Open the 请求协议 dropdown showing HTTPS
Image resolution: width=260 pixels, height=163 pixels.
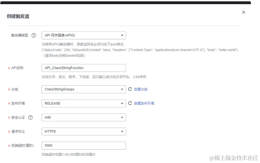84,131
